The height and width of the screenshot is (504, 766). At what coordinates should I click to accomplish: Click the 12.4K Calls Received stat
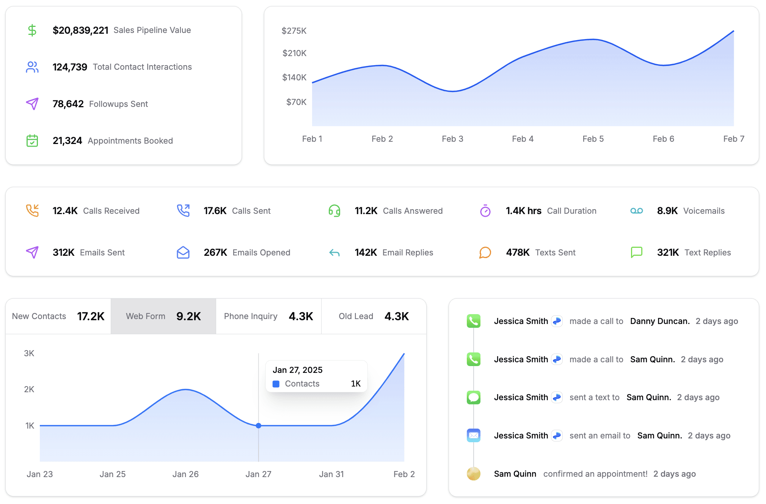(65, 211)
